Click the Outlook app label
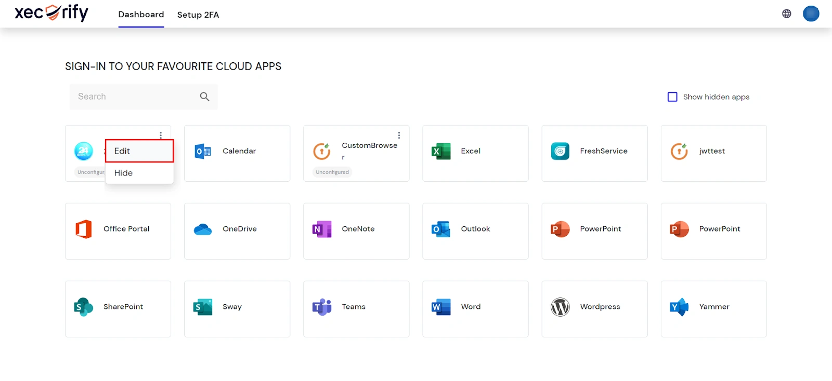Screen dimensions: 832x381 (x=475, y=229)
